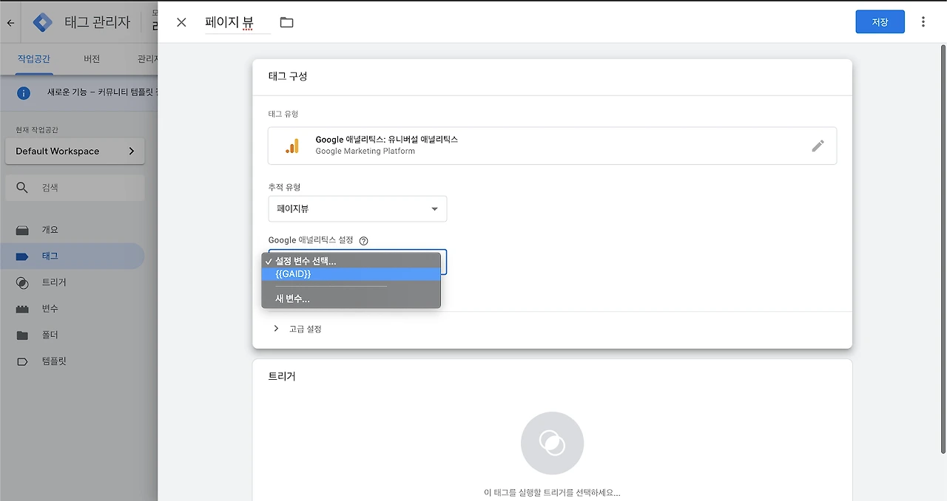Switch to the 작업공간 tab
The height and width of the screenshot is (501, 947).
(34, 59)
